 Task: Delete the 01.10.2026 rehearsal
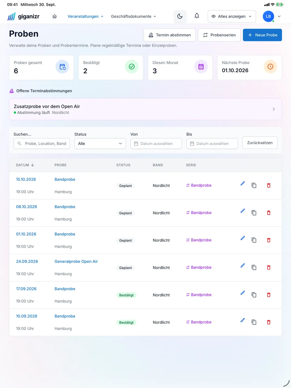(x=269, y=240)
